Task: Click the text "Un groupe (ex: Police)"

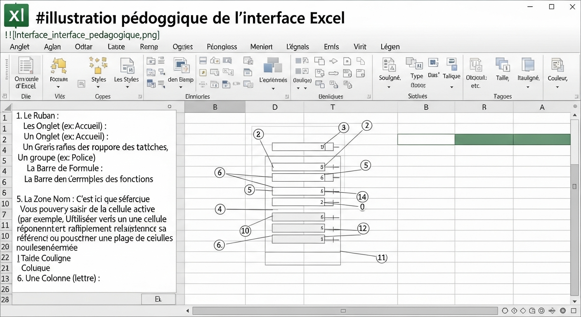Action: 57,158
